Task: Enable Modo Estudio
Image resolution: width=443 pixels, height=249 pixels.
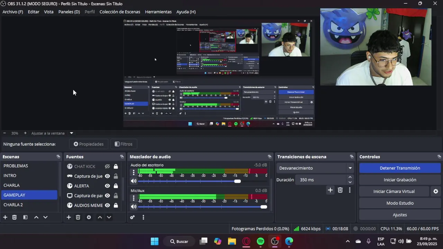Action: (400, 203)
